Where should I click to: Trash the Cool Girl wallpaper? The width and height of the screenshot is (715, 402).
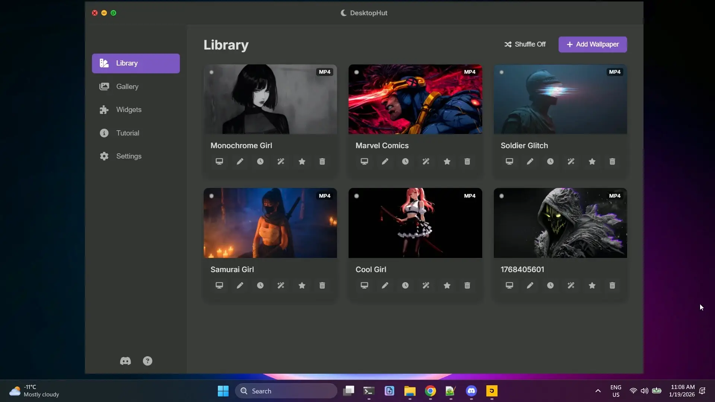(467, 285)
